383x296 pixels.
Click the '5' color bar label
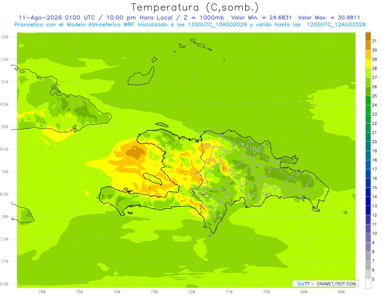tap(373, 279)
